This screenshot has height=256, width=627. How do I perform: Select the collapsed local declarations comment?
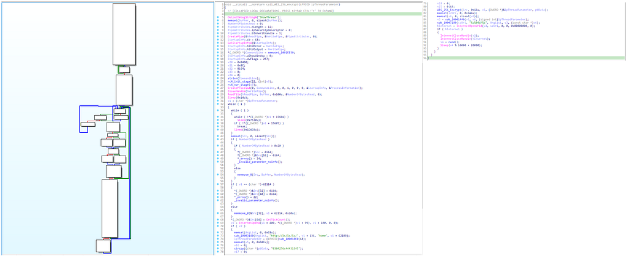(x=280, y=11)
